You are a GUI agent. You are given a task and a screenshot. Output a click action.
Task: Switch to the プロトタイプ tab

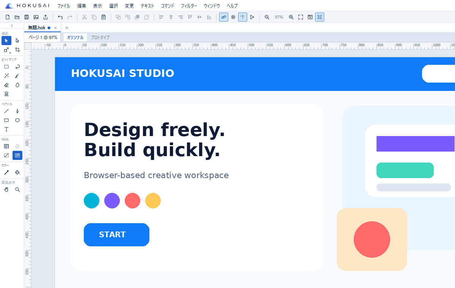(x=100, y=38)
